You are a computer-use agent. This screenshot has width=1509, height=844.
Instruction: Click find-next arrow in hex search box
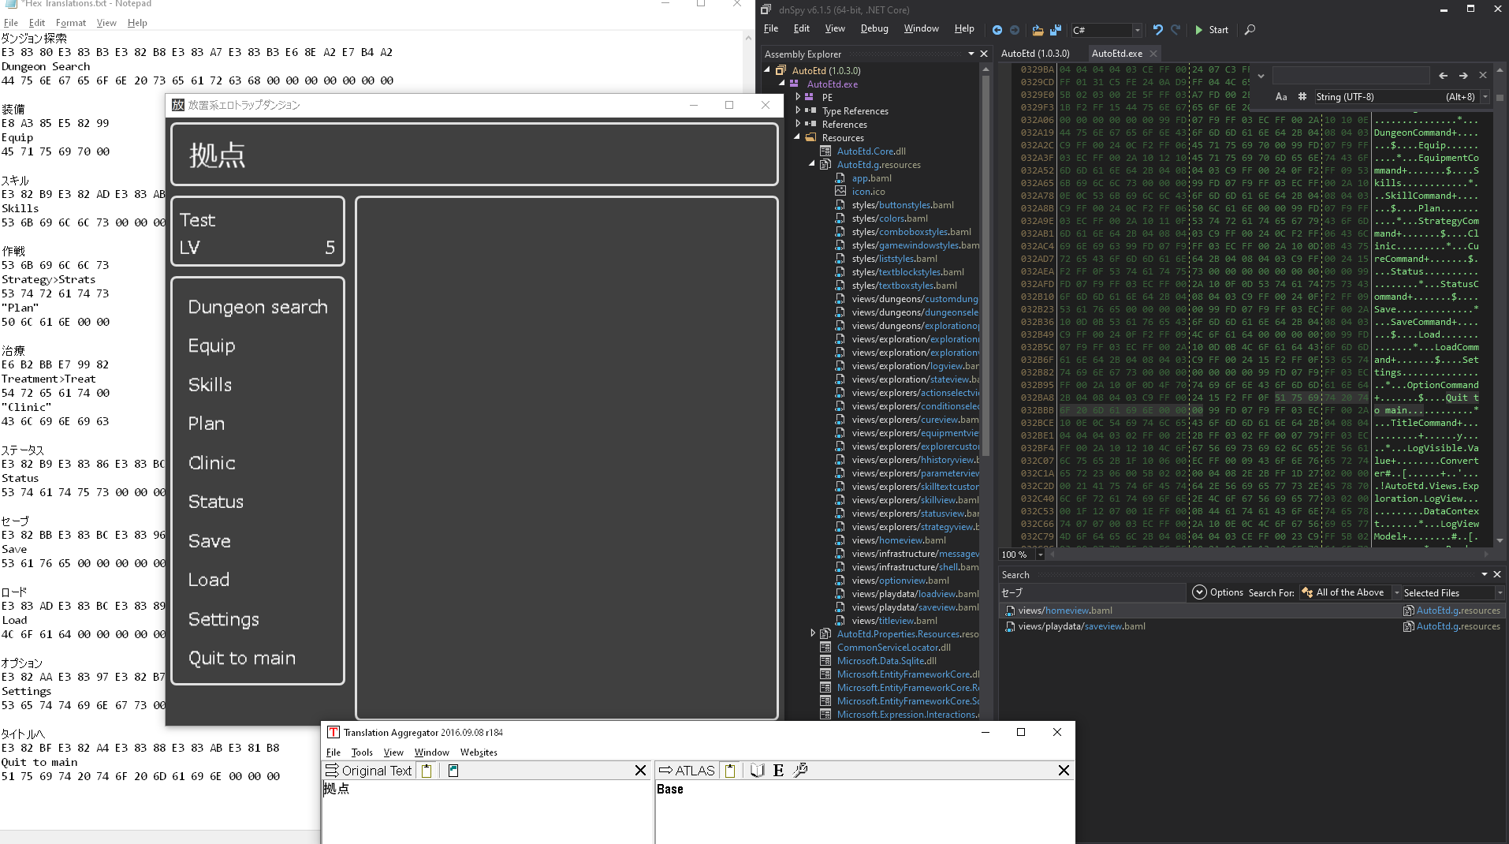[x=1463, y=76]
